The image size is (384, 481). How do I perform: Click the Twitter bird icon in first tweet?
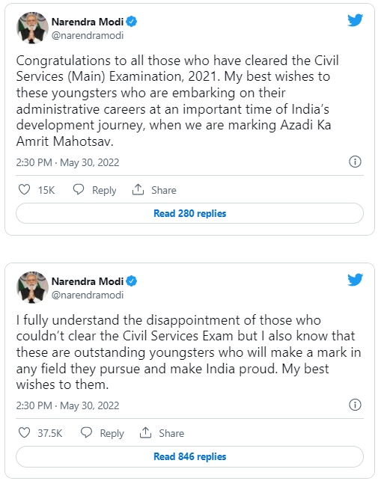(x=355, y=20)
